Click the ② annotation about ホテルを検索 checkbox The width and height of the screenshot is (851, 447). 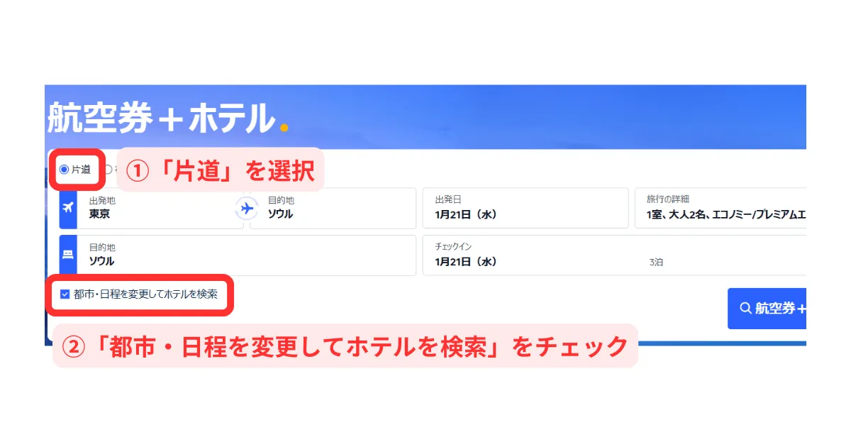tap(345, 346)
